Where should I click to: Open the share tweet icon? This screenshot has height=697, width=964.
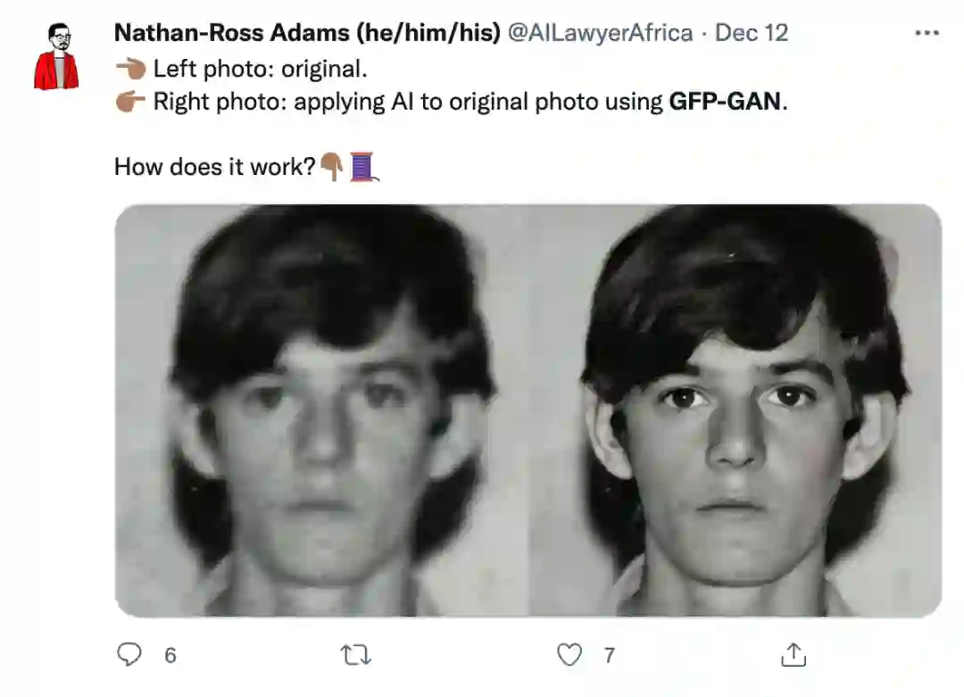(x=793, y=655)
